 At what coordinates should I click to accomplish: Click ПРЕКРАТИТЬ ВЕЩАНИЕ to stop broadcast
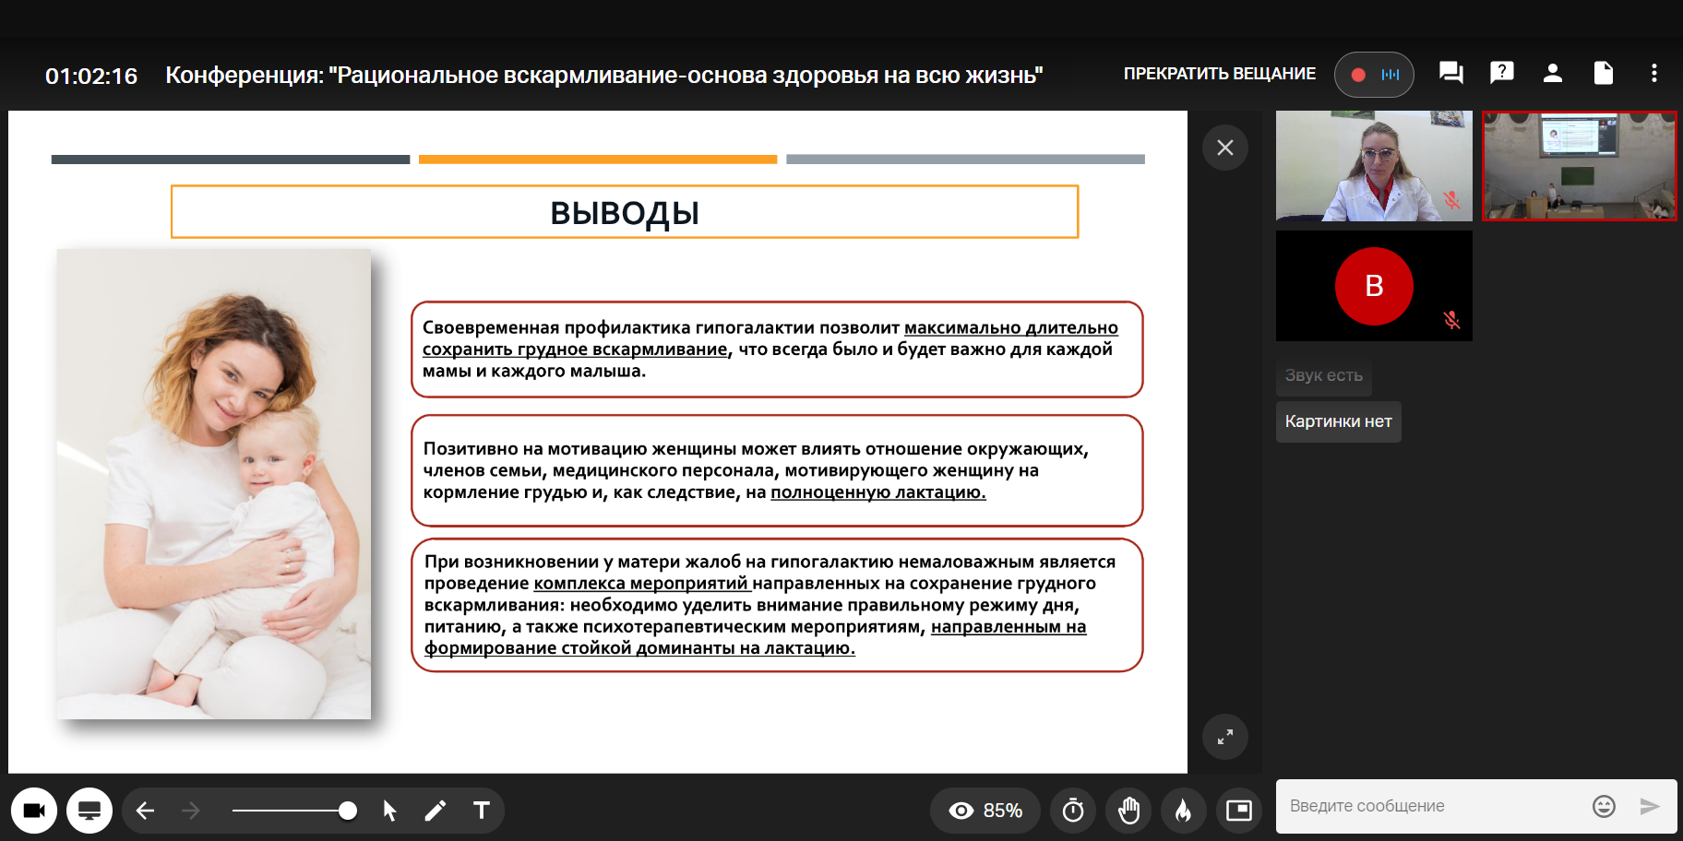1219,74
